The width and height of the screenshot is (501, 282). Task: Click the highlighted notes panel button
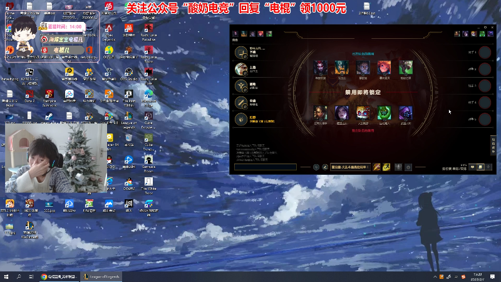coord(480,167)
